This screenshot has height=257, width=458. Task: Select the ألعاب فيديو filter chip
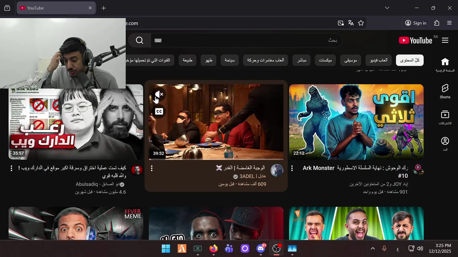[379, 60]
